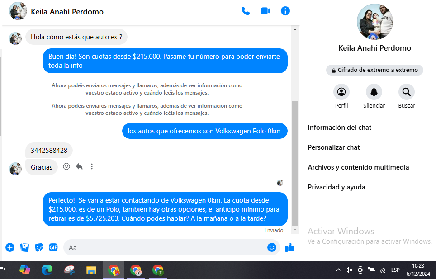Open File Explorer from taskbar
Screen dimensions: 436x279
tap(91, 270)
